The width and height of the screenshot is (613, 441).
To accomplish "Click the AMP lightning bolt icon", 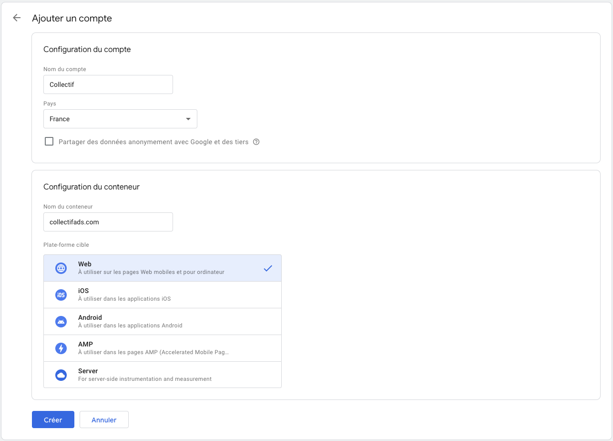I will (x=61, y=348).
